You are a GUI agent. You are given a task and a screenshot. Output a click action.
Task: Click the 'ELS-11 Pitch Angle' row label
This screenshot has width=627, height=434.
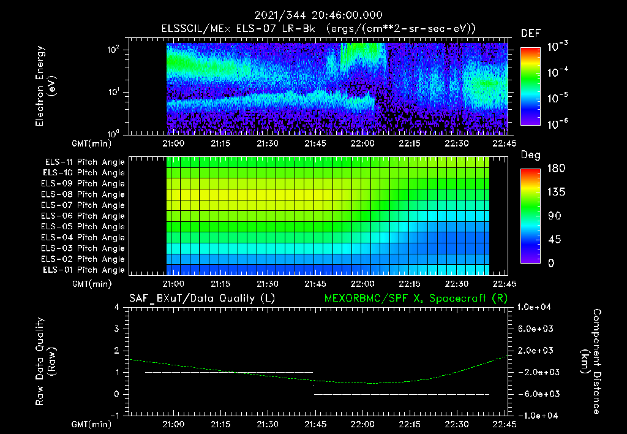coord(84,162)
